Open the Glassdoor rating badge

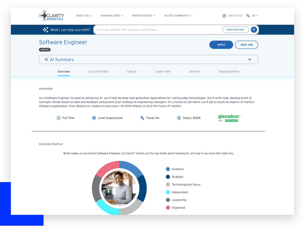pos(229,118)
